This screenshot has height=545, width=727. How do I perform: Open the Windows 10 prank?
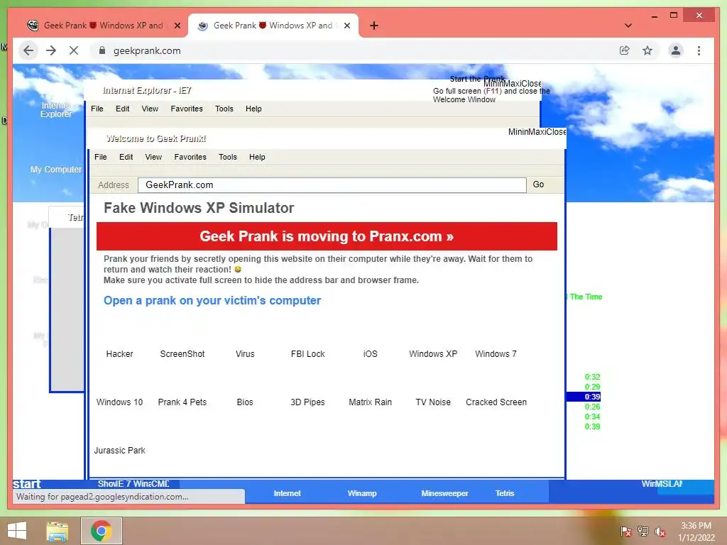(x=119, y=402)
